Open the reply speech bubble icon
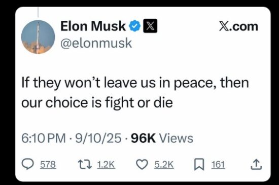Image resolution: width=279 pixels, height=185 pixels. 27,164
